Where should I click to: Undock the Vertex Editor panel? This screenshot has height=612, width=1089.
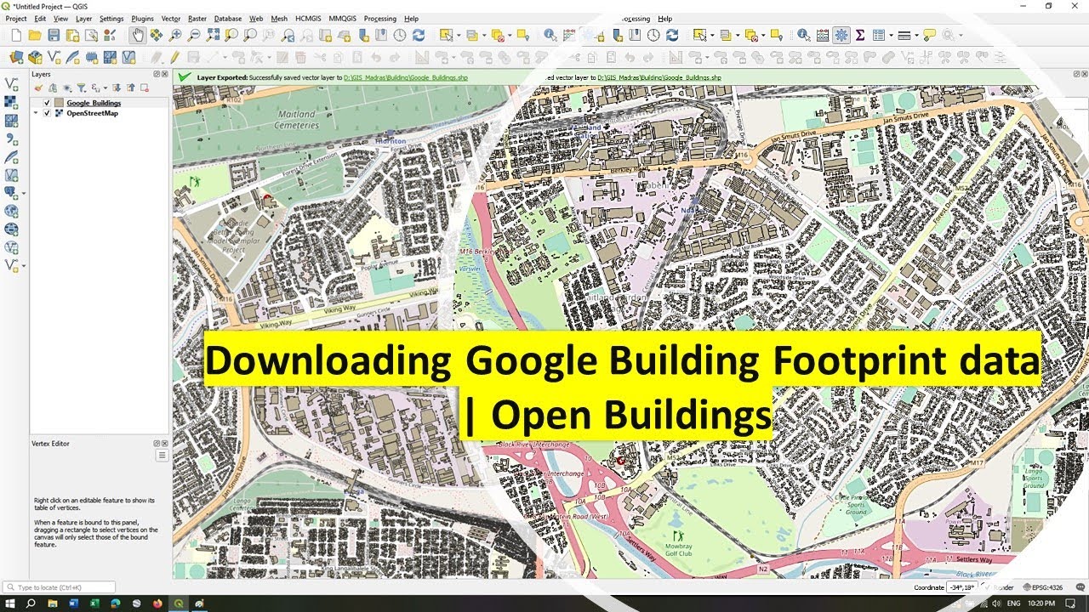(157, 444)
